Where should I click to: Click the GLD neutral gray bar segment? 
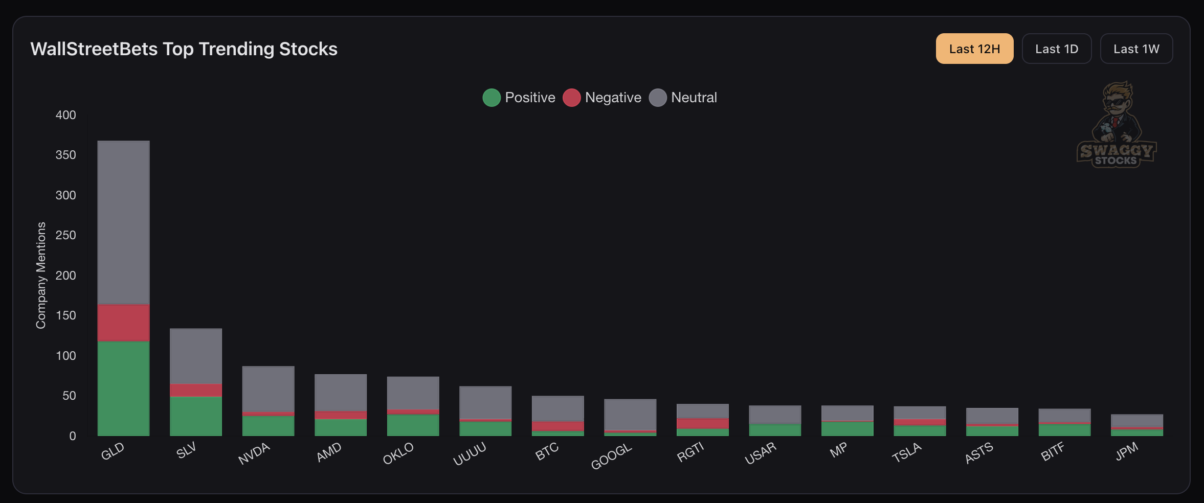pyautogui.click(x=123, y=222)
